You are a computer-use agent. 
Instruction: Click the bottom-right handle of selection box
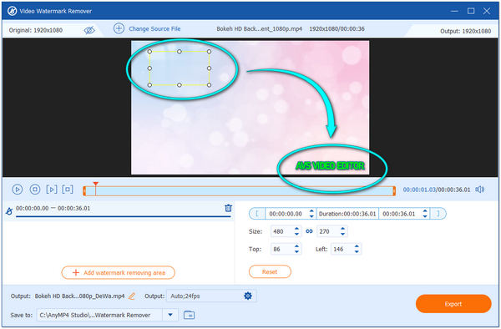click(x=209, y=85)
